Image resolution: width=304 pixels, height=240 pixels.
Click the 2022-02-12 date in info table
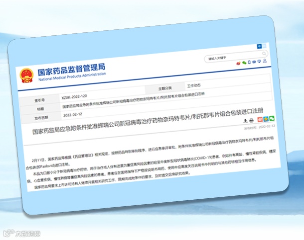[73, 115]
